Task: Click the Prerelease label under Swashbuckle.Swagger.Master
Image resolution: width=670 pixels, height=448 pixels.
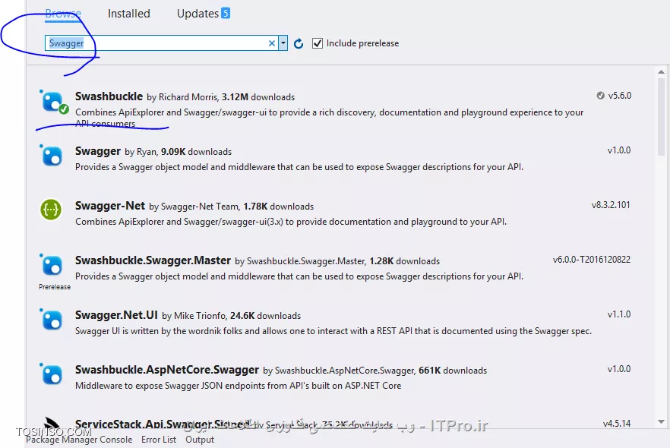Action: pyautogui.click(x=55, y=287)
